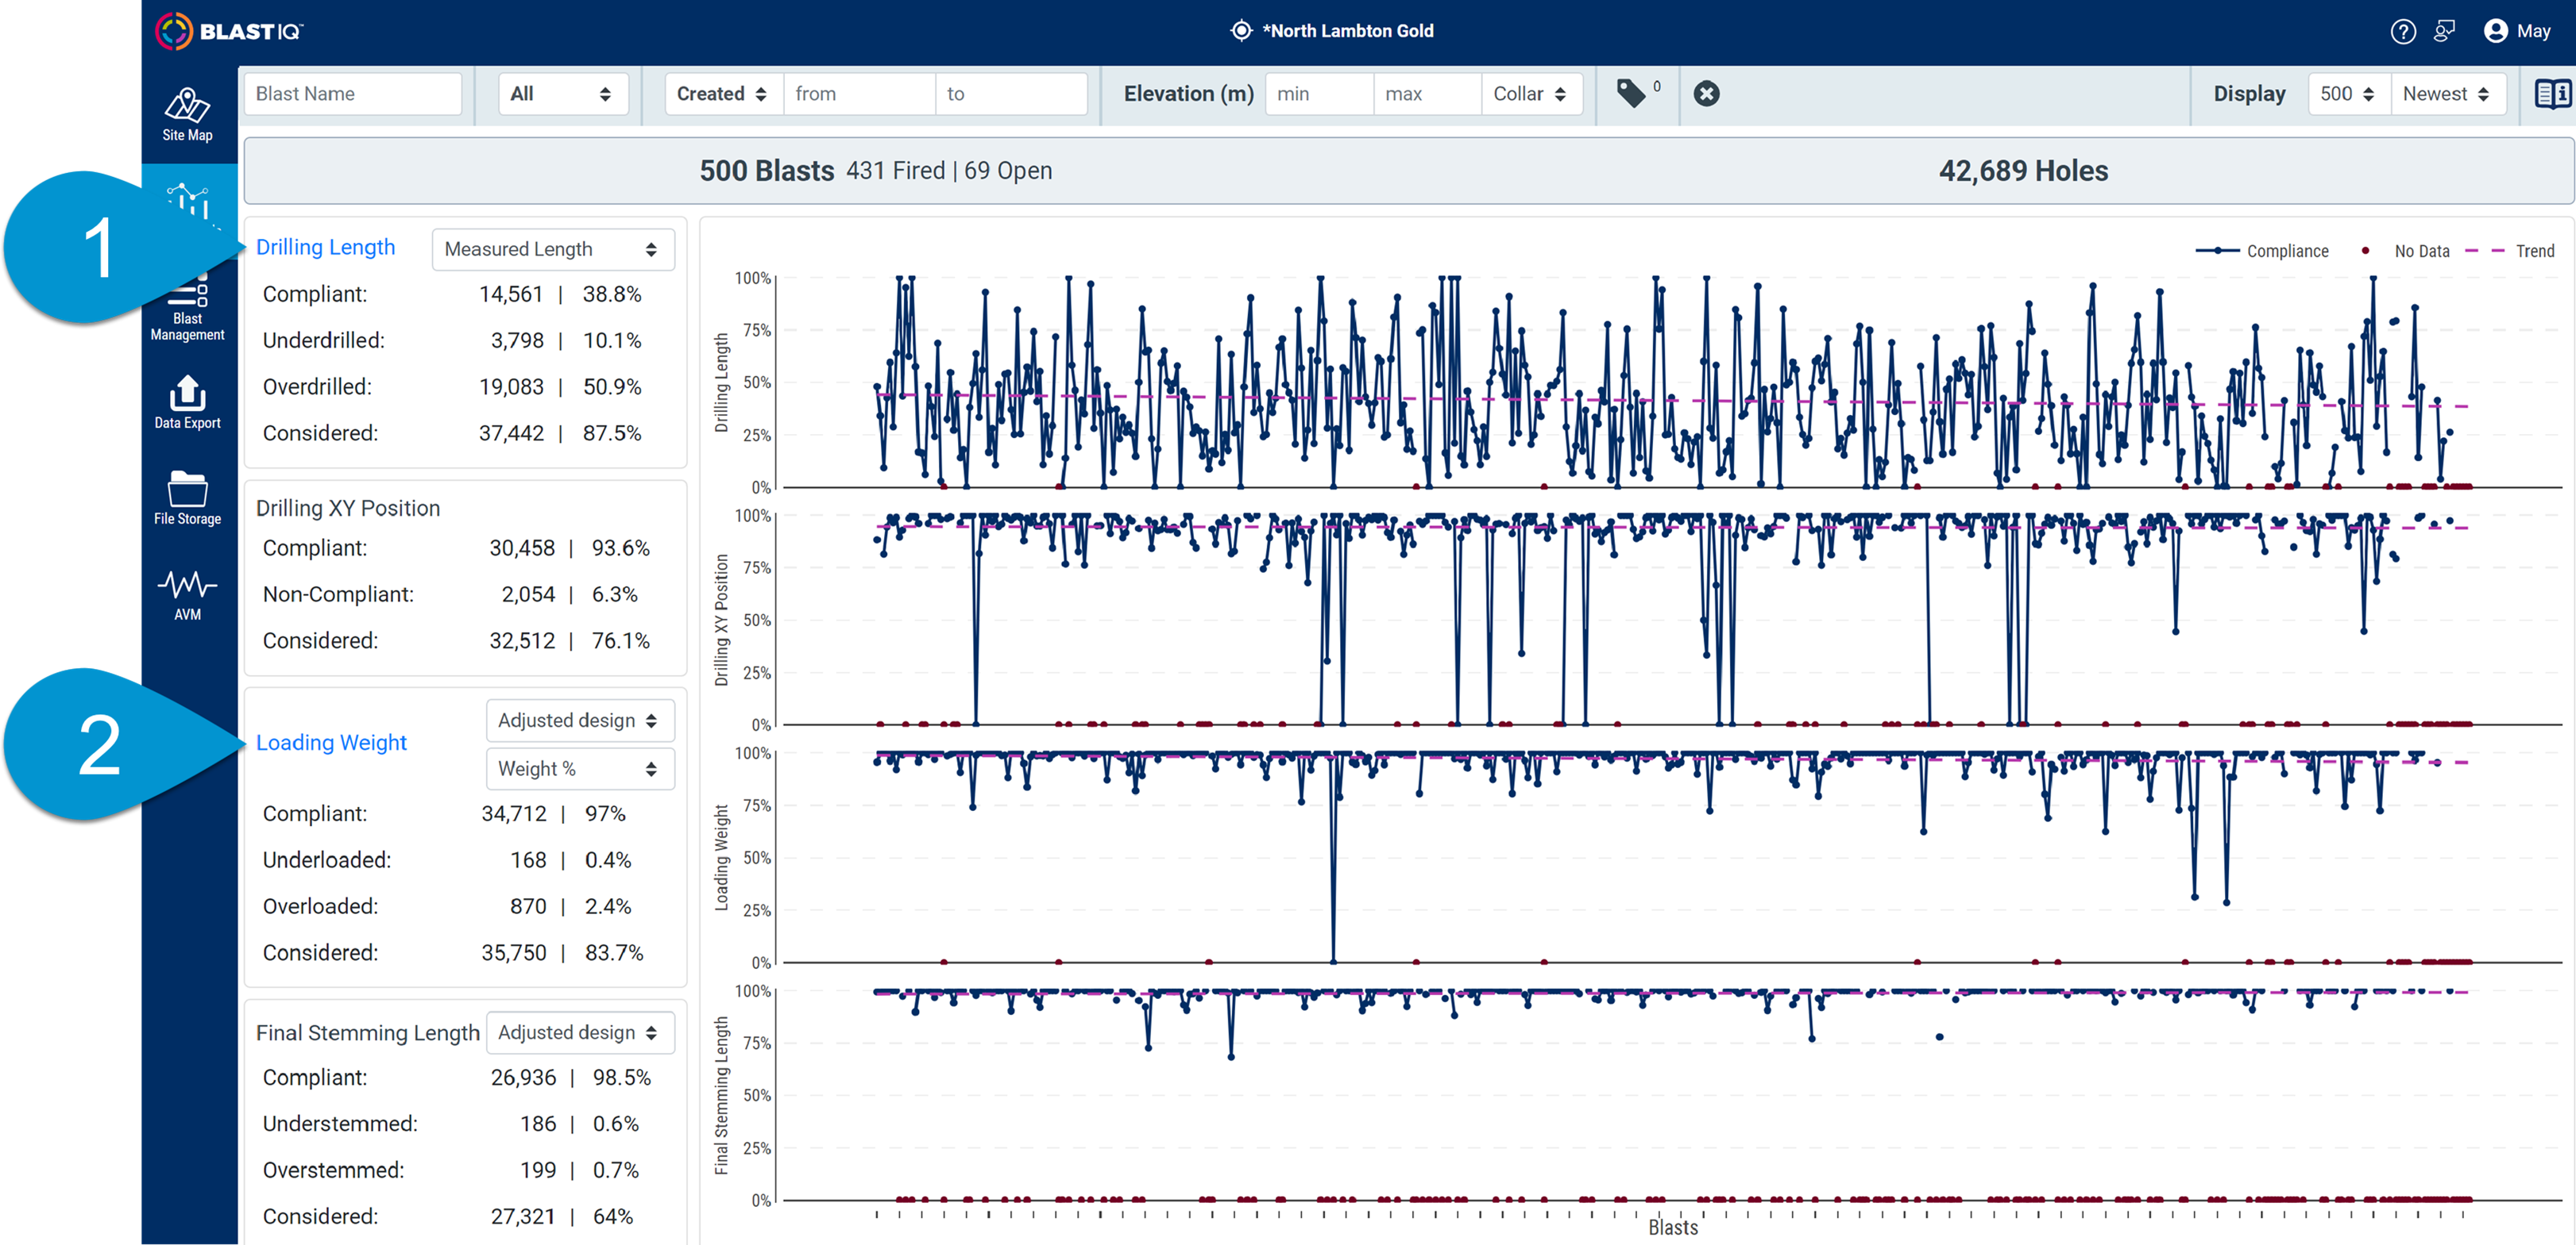Screen dimensions: 2576x1245
Task: Focus the Blast Name search field
Action: tap(352, 94)
